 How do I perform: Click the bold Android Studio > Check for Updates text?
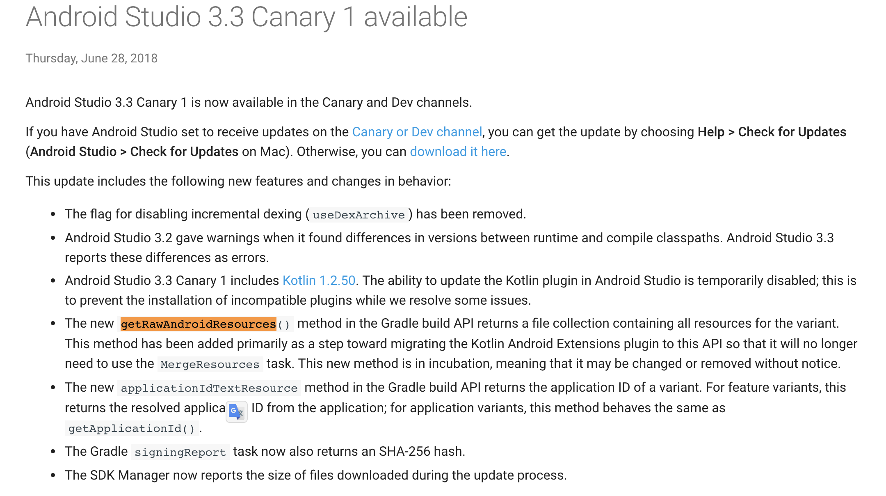(x=134, y=152)
